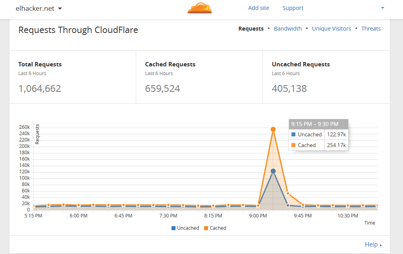
Task: Click the blue Uncached legend swatch below chart
Action: 174,228
